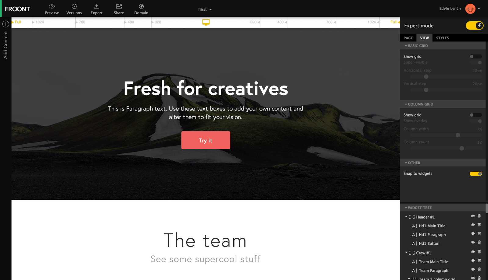
Task: Open the Versions history icon
Action: click(x=74, y=6)
